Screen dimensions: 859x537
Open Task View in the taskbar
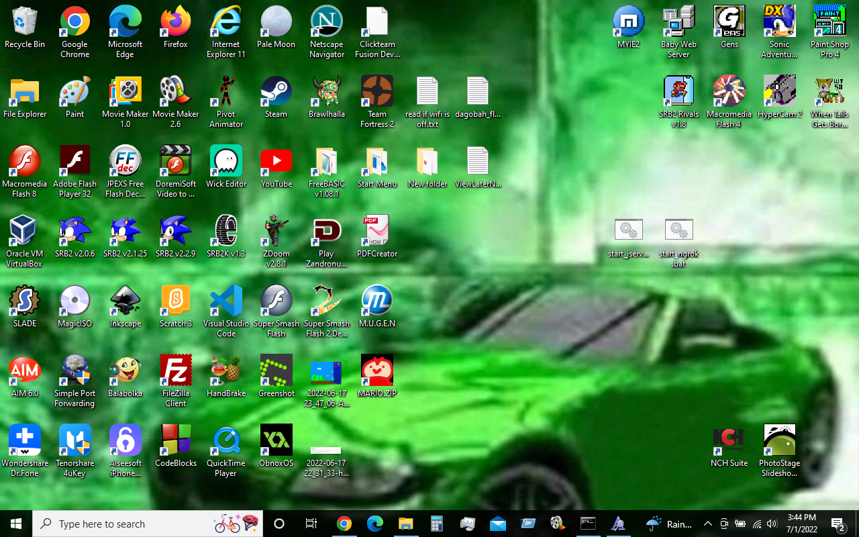311,524
